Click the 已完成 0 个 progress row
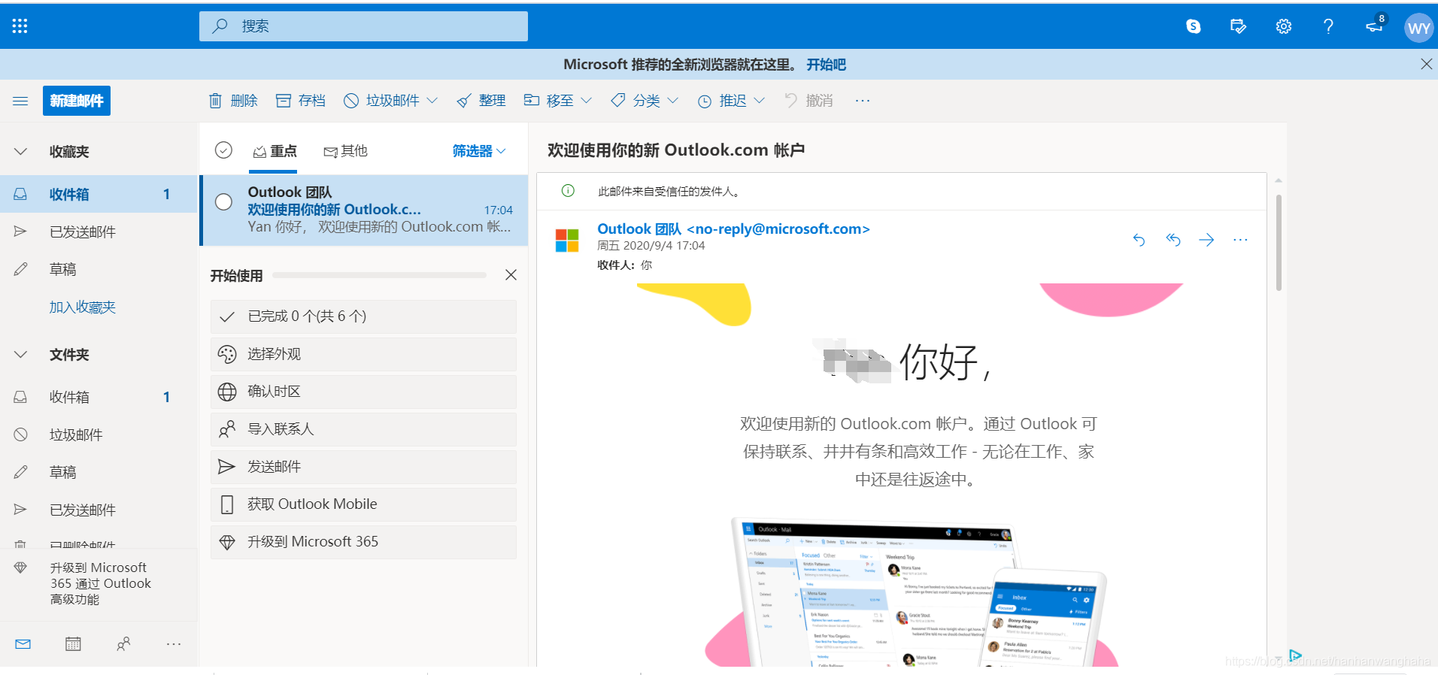 point(363,316)
